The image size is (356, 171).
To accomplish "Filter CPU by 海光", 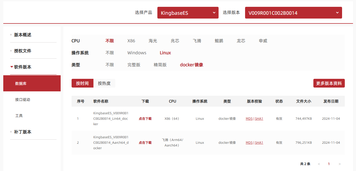I will click(153, 41).
